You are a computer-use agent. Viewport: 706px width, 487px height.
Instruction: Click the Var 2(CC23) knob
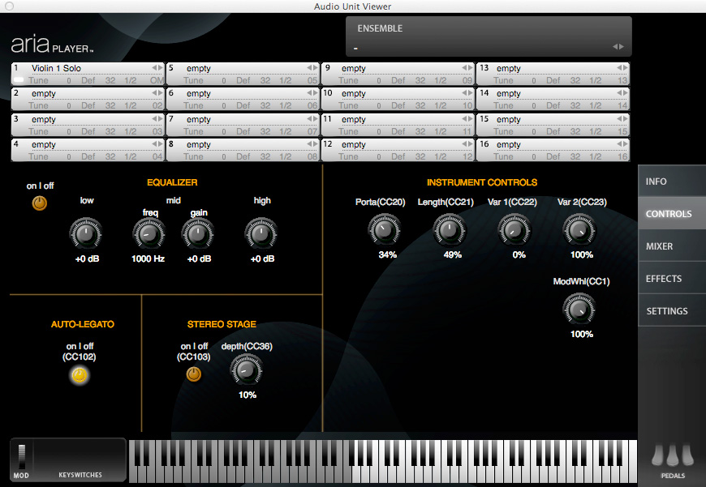click(579, 231)
